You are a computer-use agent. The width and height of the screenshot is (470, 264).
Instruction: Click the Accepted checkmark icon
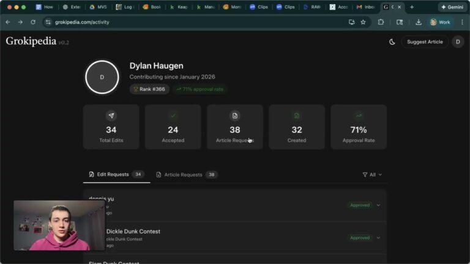[x=173, y=116]
